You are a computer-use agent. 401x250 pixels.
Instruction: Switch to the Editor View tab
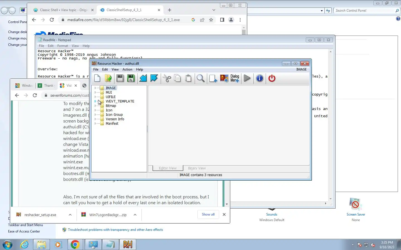tap(168, 168)
